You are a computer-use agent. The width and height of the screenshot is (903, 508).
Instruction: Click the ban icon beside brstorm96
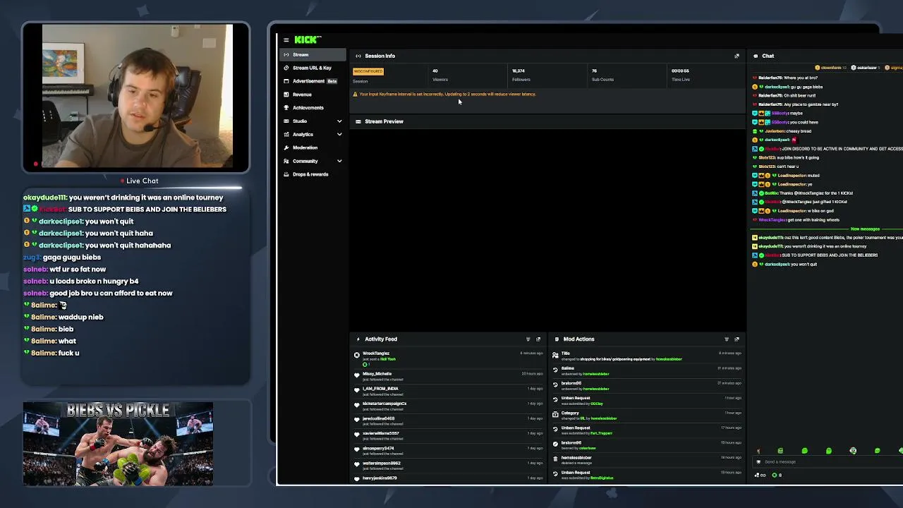click(555, 444)
